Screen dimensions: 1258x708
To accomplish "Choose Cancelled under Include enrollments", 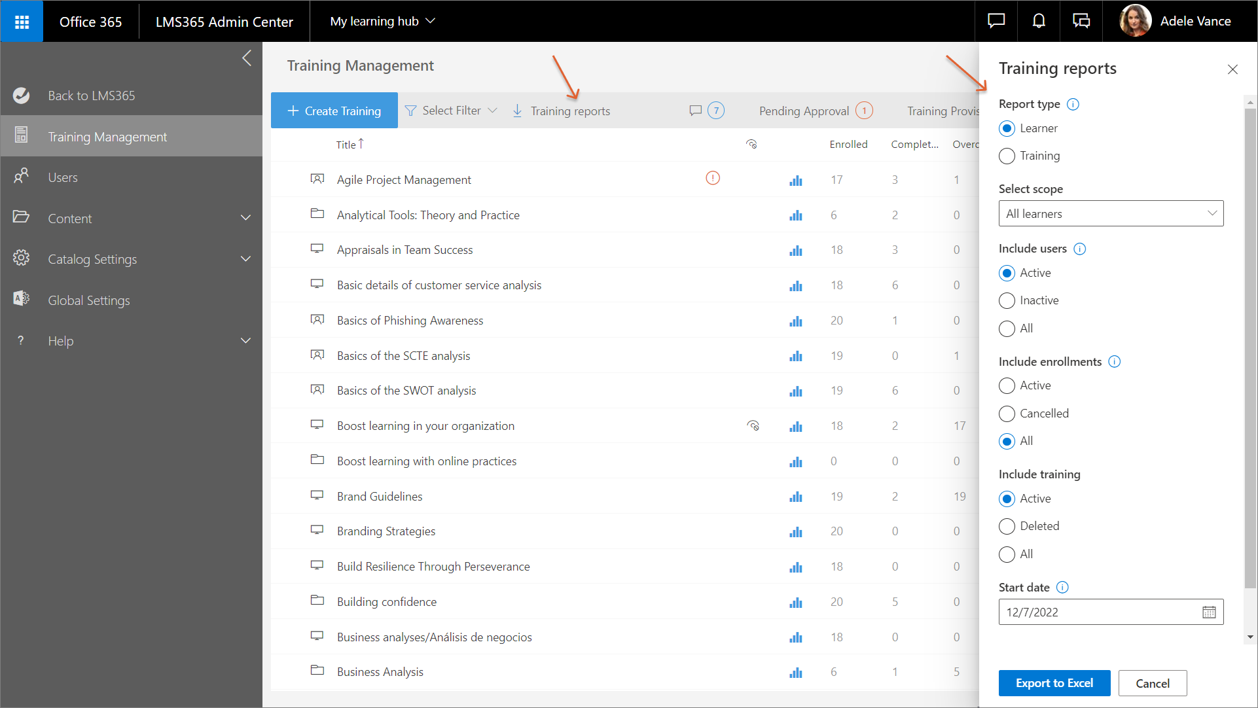I will point(1007,414).
